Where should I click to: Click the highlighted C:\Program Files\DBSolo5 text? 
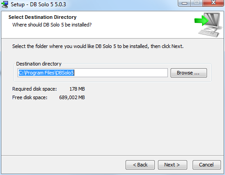(x=46, y=73)
